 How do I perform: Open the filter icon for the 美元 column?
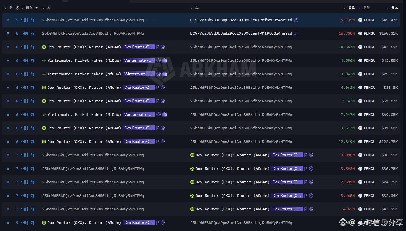388,8
